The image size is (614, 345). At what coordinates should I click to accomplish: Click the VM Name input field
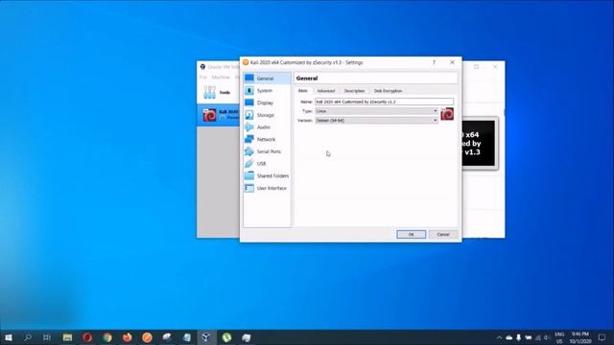click(x=384, y=102)
